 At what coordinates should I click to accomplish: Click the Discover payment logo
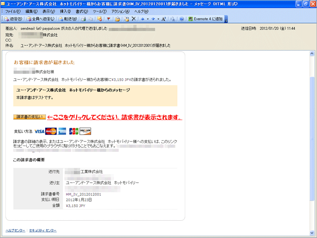[x=85, y=131]
